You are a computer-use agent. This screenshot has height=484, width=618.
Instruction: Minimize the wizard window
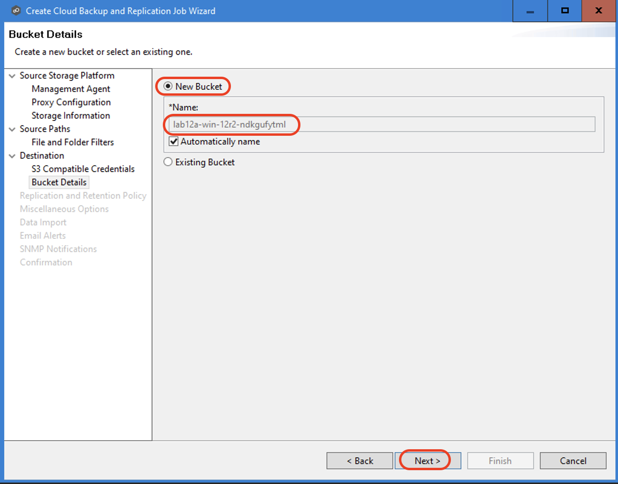point(530,11)
